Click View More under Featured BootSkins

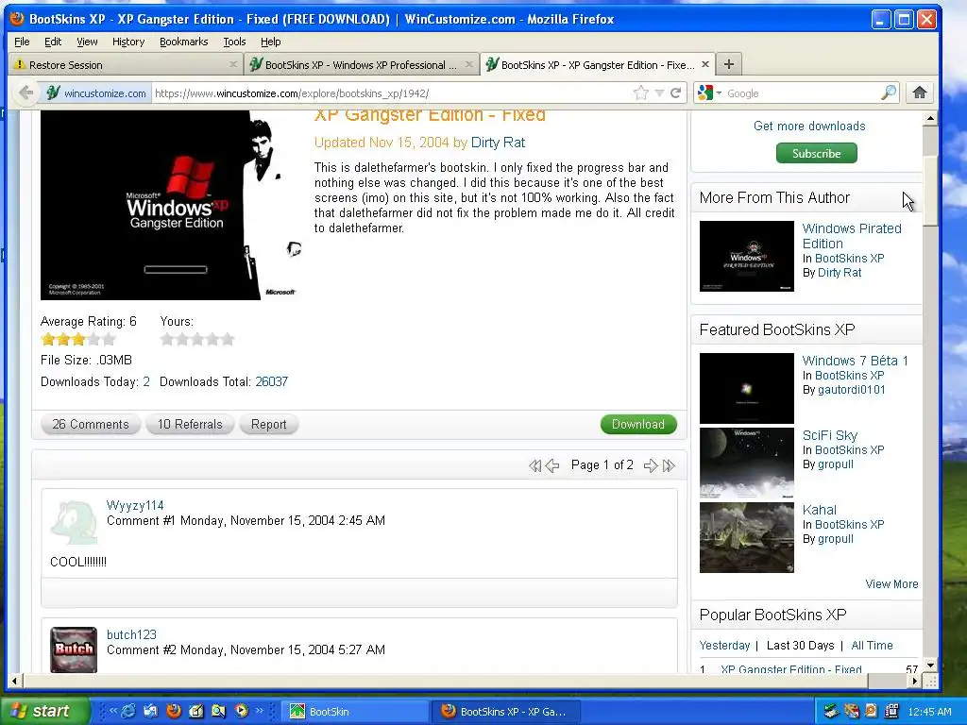pyautogui.click(x=891, y=583)
